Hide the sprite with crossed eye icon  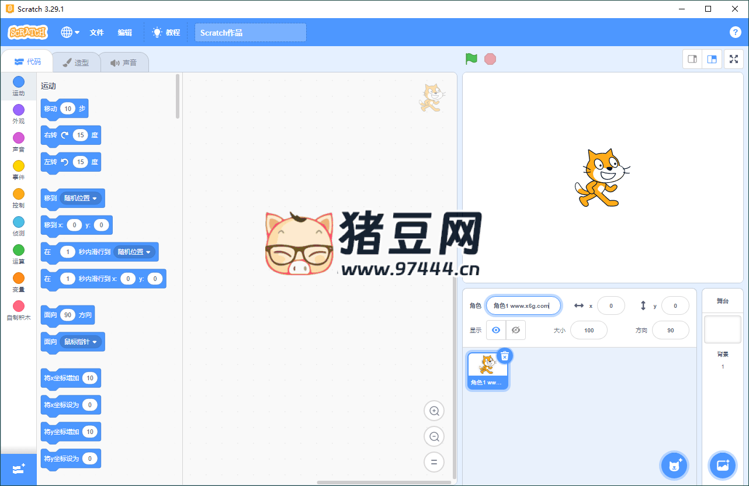click(x=516, y=330)
